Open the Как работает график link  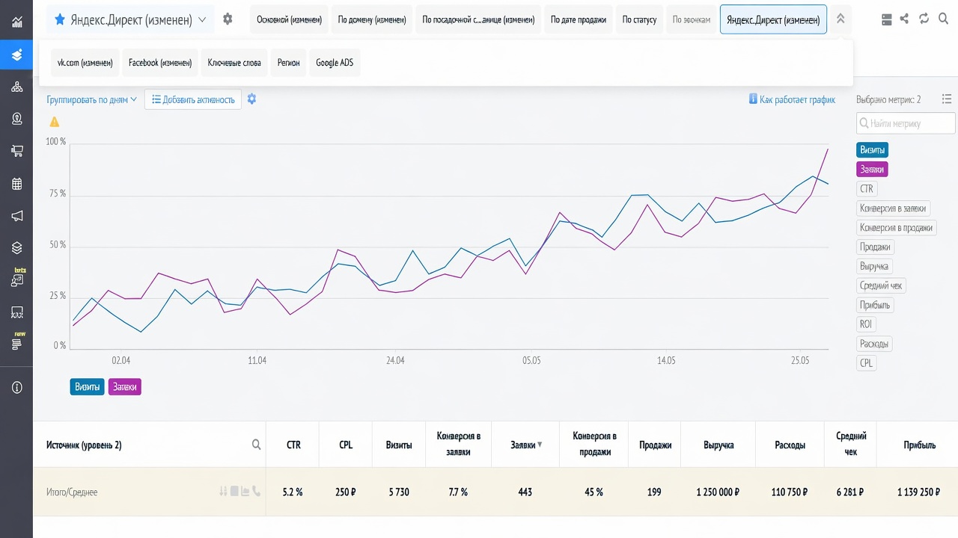point(792,99)
